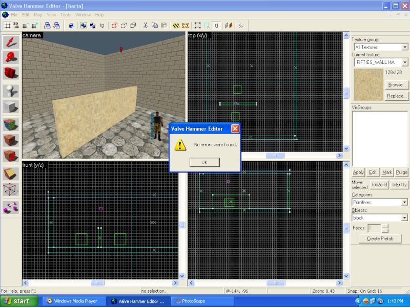This screenshot has height=307, width=410.
Task: Open the Windows start menu
Action: pyautogui.click(x=19, y=301)
